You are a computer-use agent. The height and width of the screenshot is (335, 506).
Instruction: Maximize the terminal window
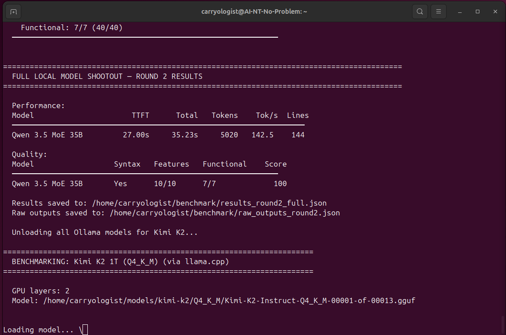coord(478,12)
